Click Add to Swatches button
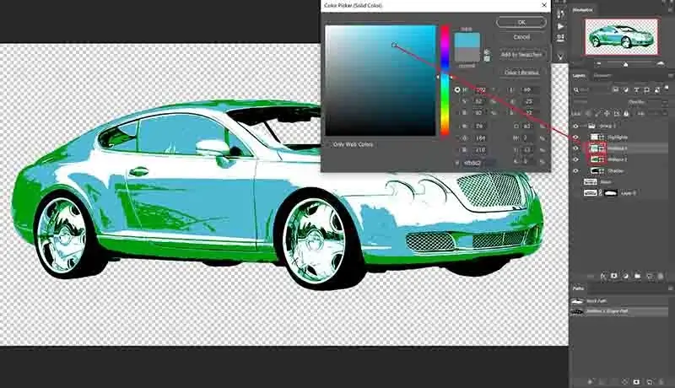Viewport: 675px width, 388px height. click(521, 55)
